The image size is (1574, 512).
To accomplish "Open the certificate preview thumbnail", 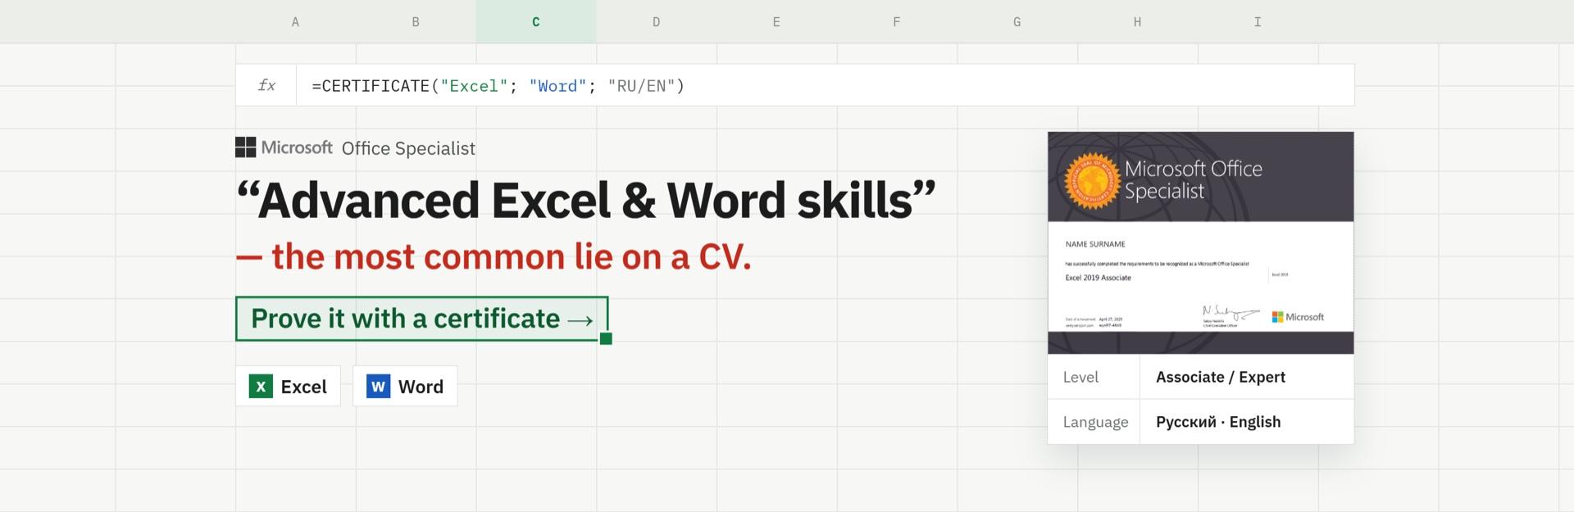I will click(x=1200, y=242).
